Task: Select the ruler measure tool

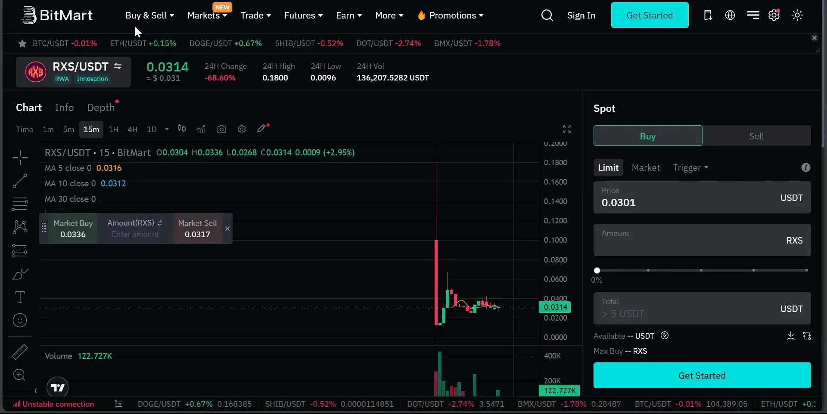Action: pyautogui.click(x=20, y=352)
